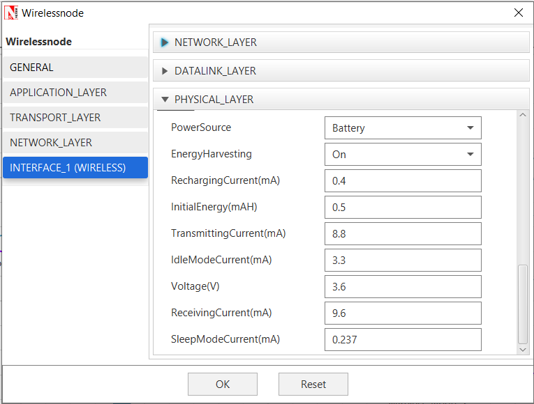Image resolution: width=534 pixels, height=404 pixels.
Task: Open the TRANSPORT_LAYER sidebar tab
Action: coord(75,118)
